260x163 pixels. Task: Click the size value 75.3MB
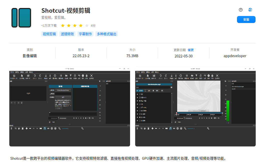(132, 56)
